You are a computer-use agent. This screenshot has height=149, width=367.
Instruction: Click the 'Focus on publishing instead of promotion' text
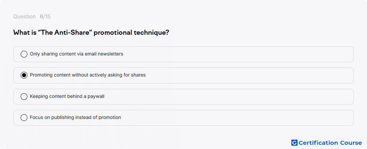(x=75, y=117)
